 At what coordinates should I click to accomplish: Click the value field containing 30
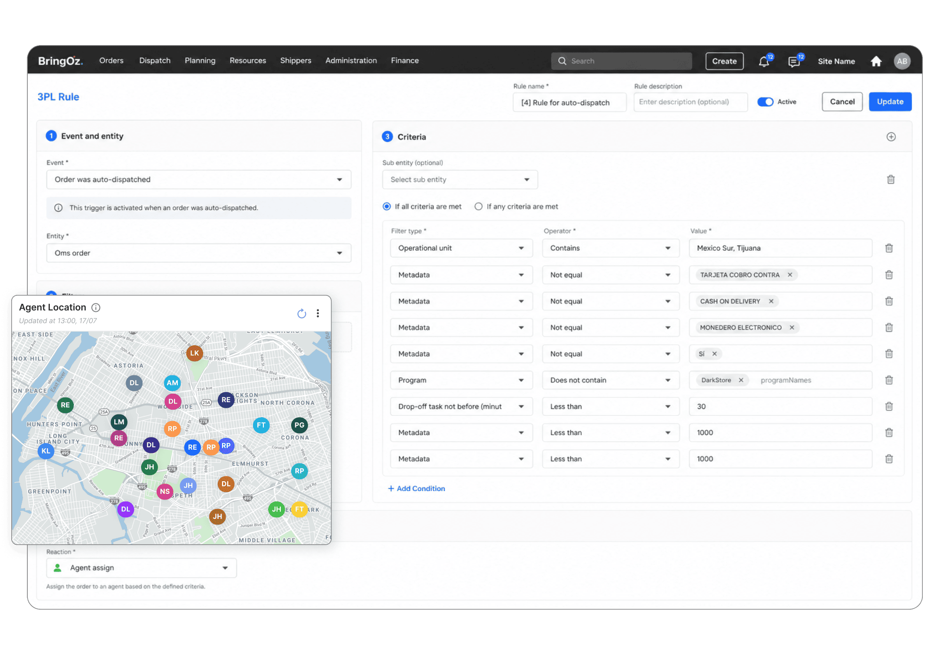click(x=780, y=406)
